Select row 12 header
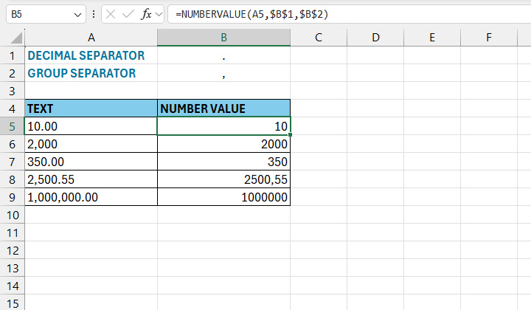 [x=12, y=250]
